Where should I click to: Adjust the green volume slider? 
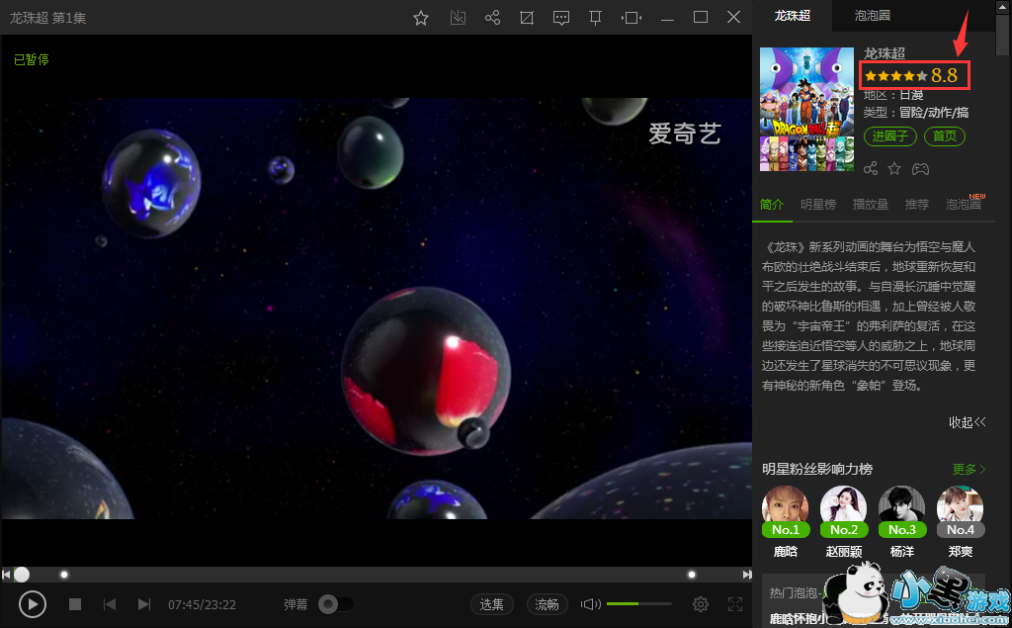point(639,604)
